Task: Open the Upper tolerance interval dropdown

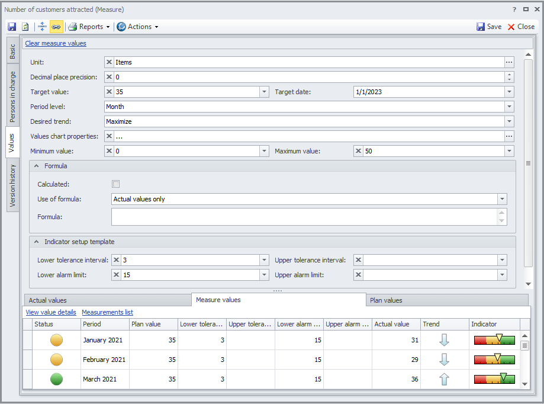Action: point(502,260)
